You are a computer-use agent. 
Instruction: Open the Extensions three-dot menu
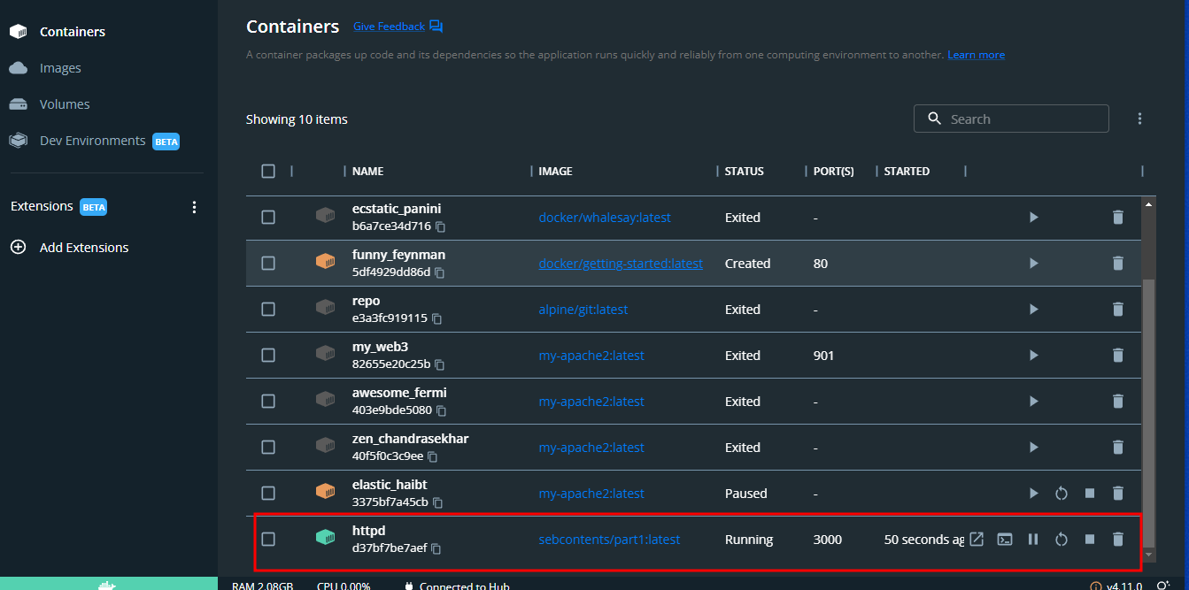click(195, 207)
